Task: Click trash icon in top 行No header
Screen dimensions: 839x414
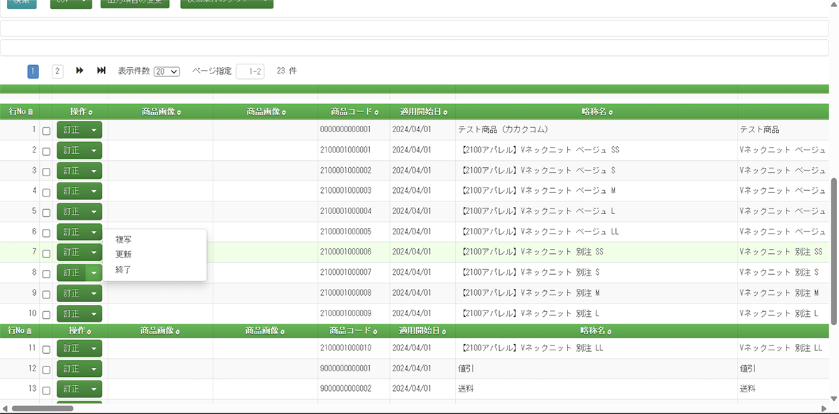Action: click(x=30, y=112)
